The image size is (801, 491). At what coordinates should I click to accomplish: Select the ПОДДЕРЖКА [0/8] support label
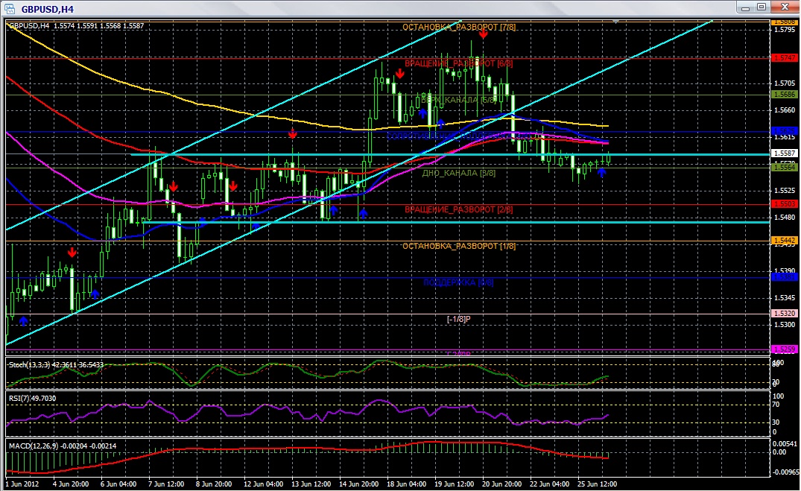(x=459, y=282)
